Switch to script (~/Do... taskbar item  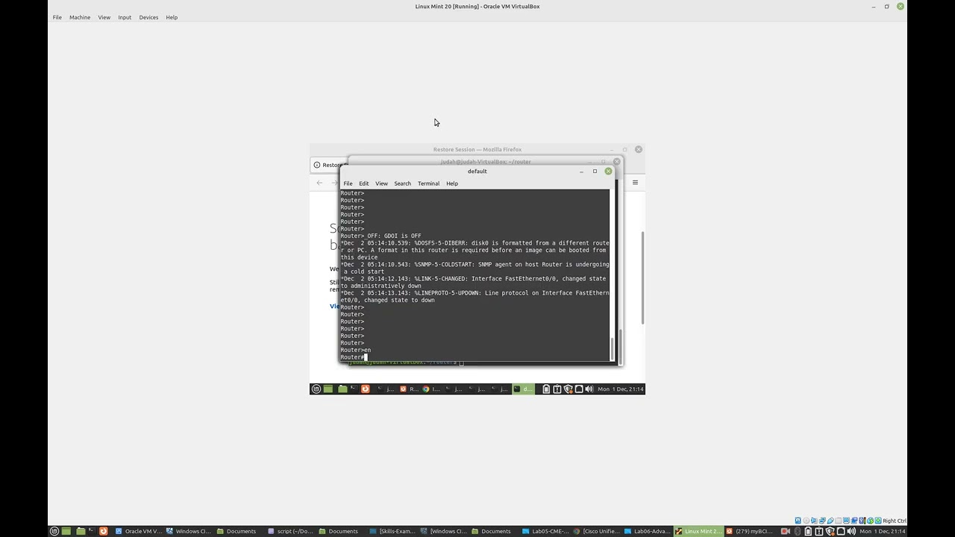[x=292, y=531]
